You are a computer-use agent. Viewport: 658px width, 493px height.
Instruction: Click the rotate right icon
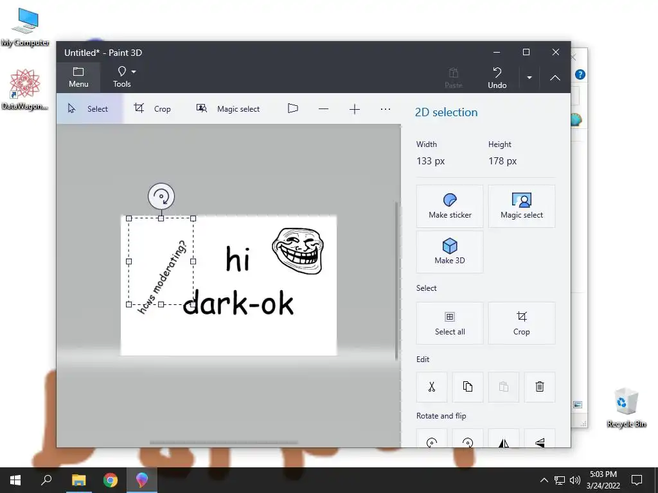click(x=468, y=438)
